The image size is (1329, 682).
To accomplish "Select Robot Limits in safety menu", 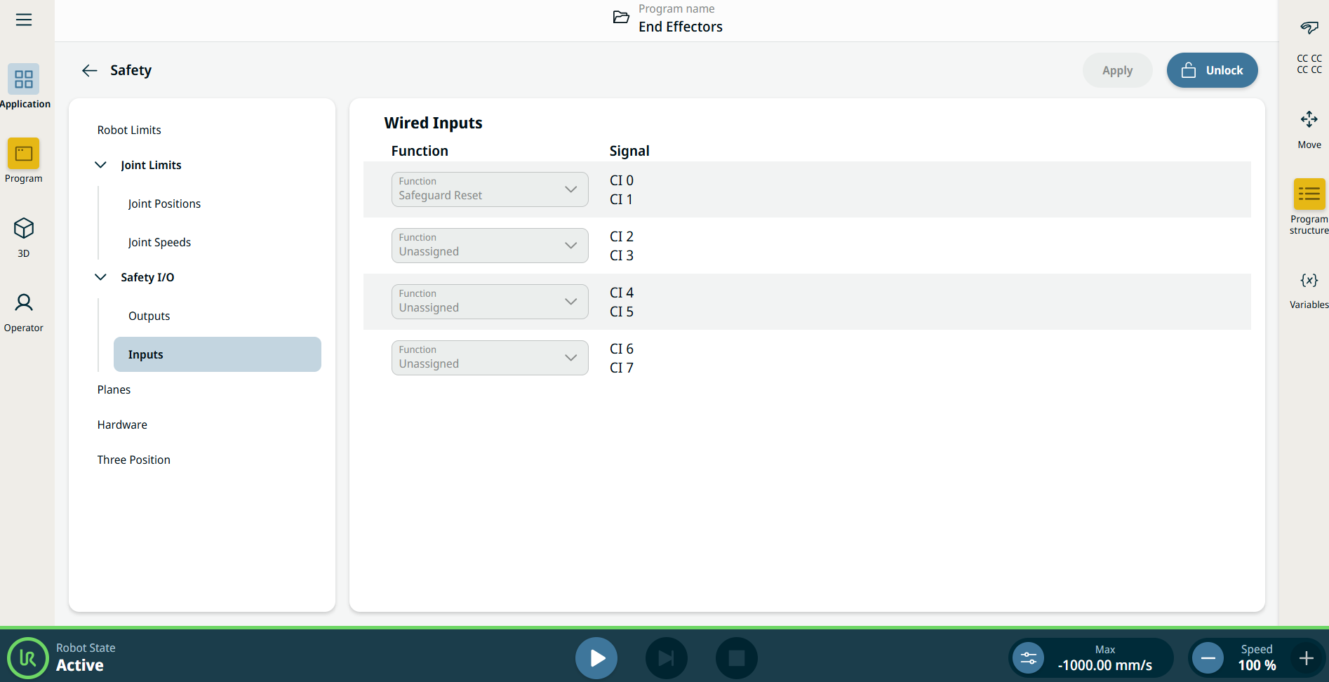I will click(129, 130).
